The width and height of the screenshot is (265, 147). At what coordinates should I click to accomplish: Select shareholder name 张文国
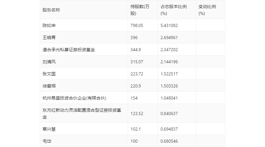tap(49, 74)
